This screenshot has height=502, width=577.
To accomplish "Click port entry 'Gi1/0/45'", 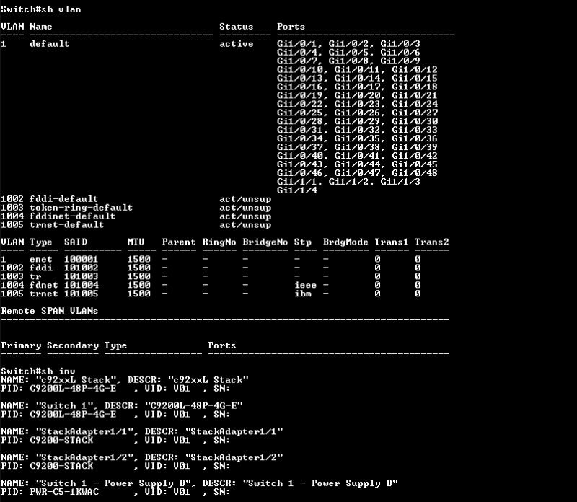I will 415,164.
